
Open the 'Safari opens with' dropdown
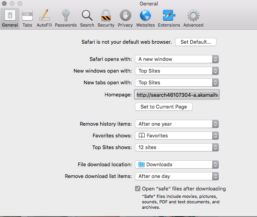click(177, 59)
